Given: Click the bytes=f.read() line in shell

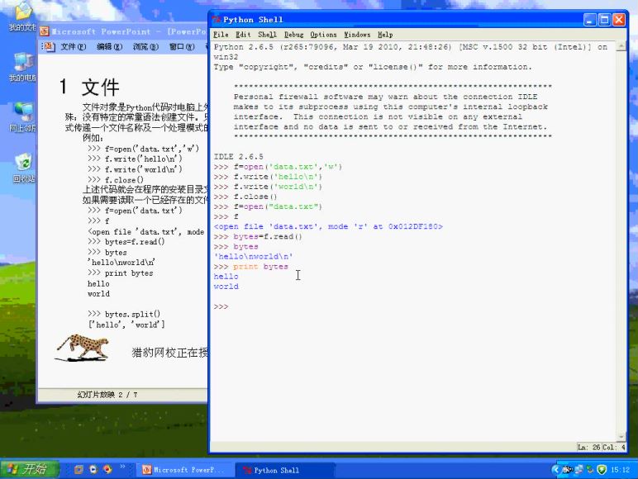Looking at the screenshot, I should [x=258, y=237].
